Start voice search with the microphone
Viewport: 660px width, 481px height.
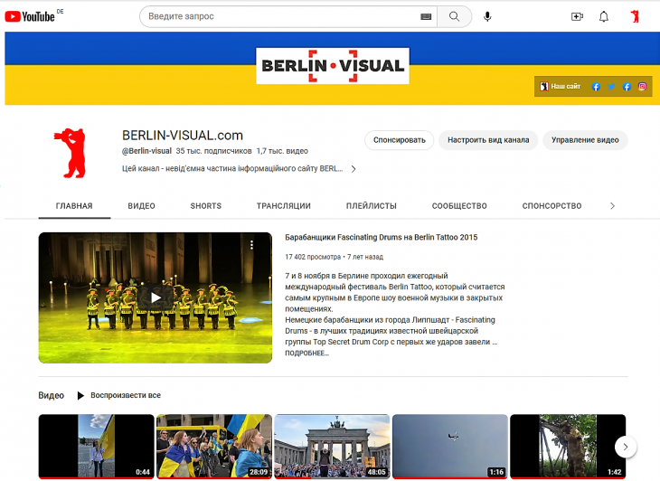click(x=487, y=16)
